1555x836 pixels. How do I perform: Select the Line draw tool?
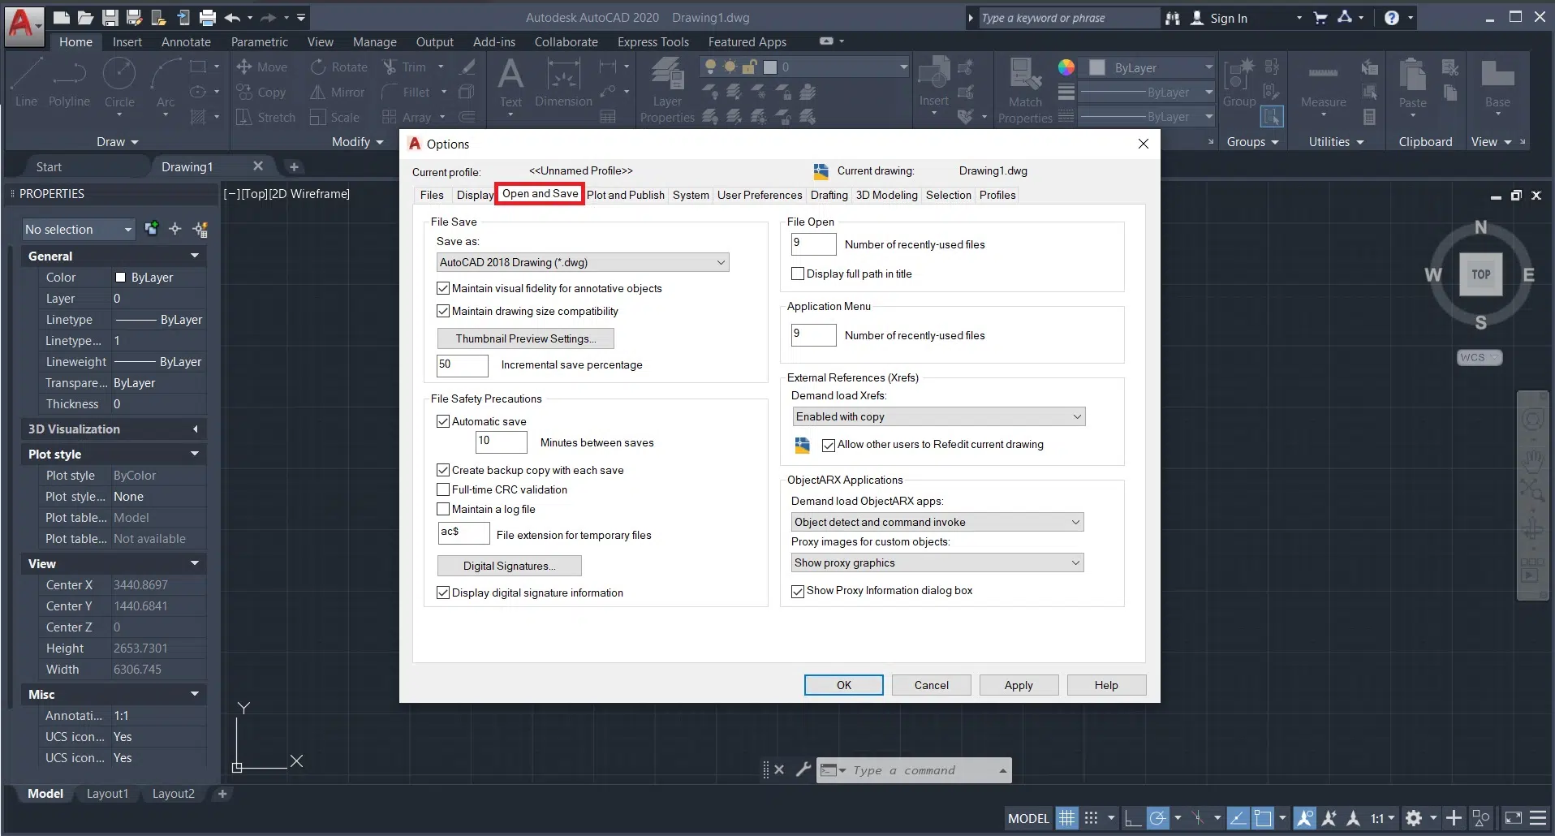pyautogui.click(x=26, y=82)
